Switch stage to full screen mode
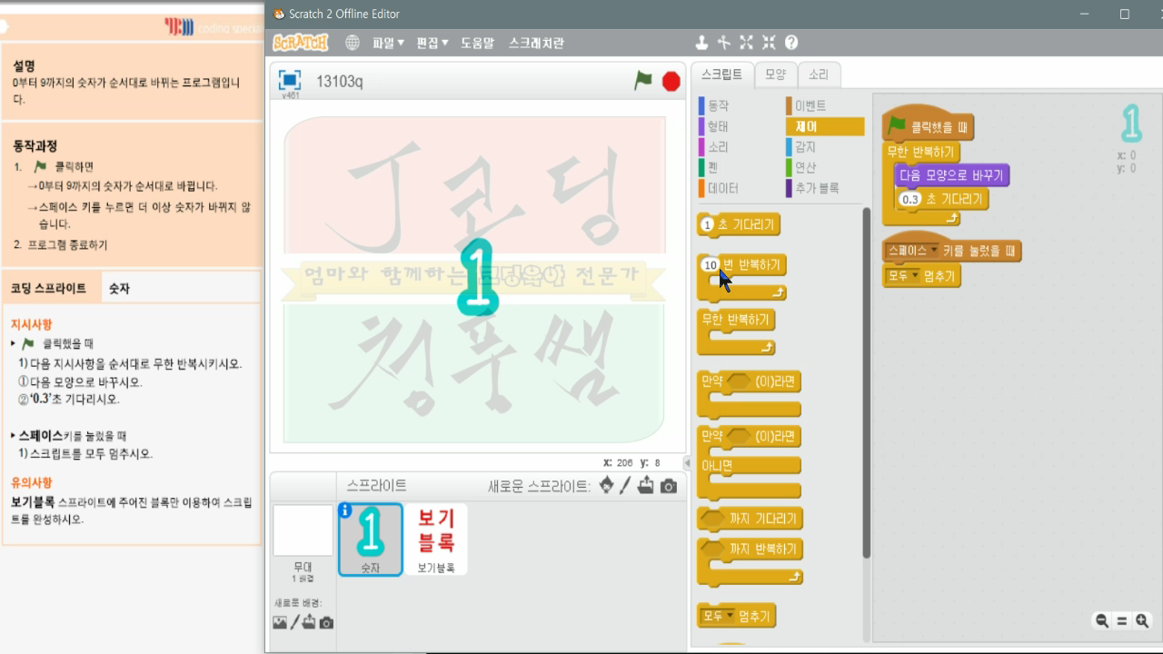1163x654 pixels. [290, 80]
